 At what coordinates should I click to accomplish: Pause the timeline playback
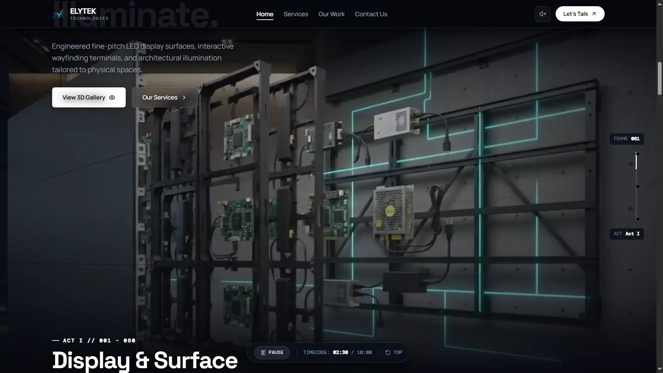pyautogui.click(x=272, y=353)
